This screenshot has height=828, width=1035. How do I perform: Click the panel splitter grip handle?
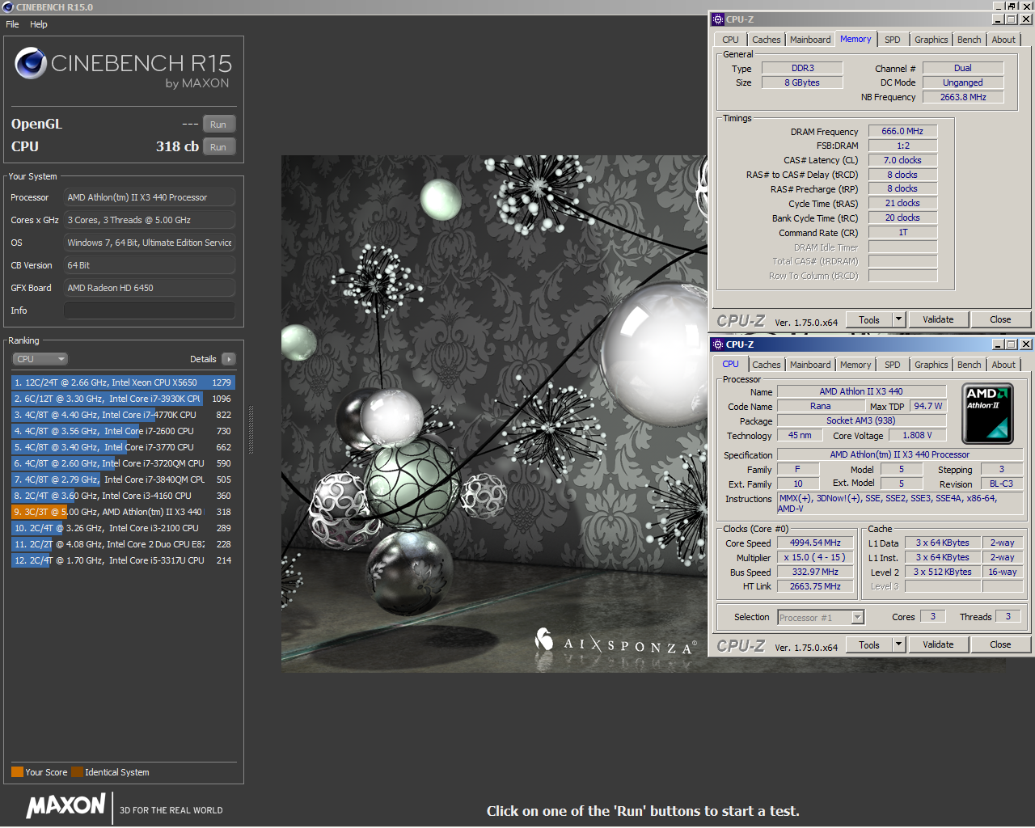[x=251, y=430]
